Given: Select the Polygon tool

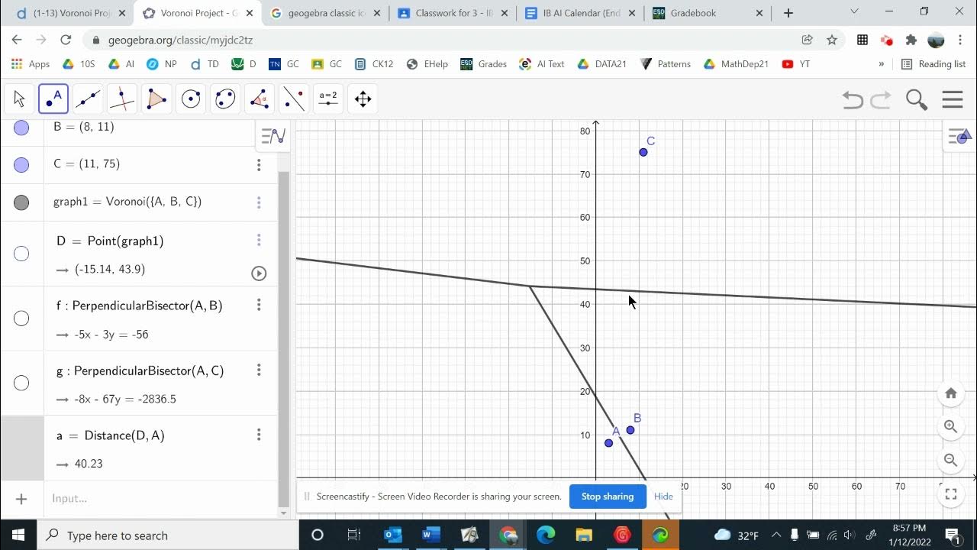Looking at the screenshot, I should 156,99.
